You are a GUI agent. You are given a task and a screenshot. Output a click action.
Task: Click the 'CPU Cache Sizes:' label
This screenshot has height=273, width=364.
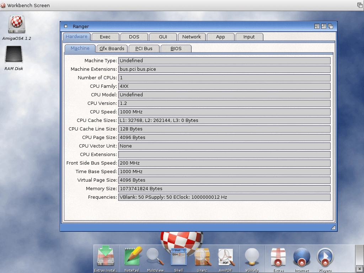pos(97,121)
